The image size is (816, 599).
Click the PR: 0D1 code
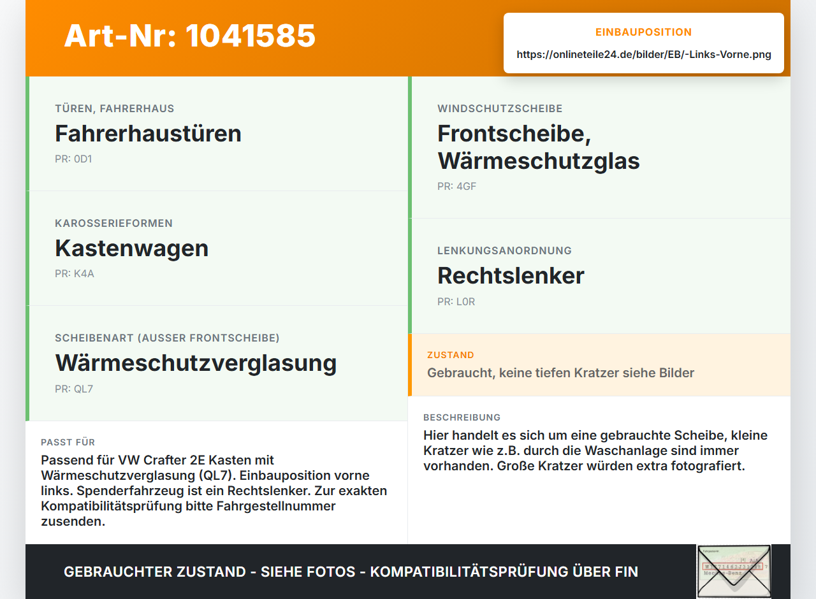tap(73, 159)
